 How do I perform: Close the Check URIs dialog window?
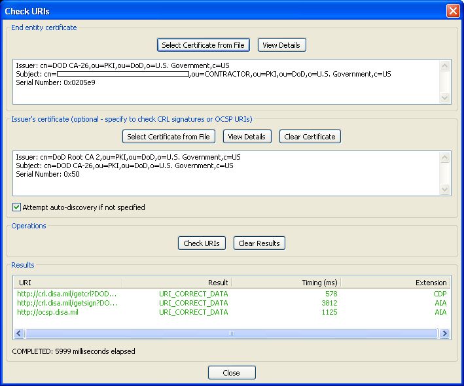(x=452, y=11)
